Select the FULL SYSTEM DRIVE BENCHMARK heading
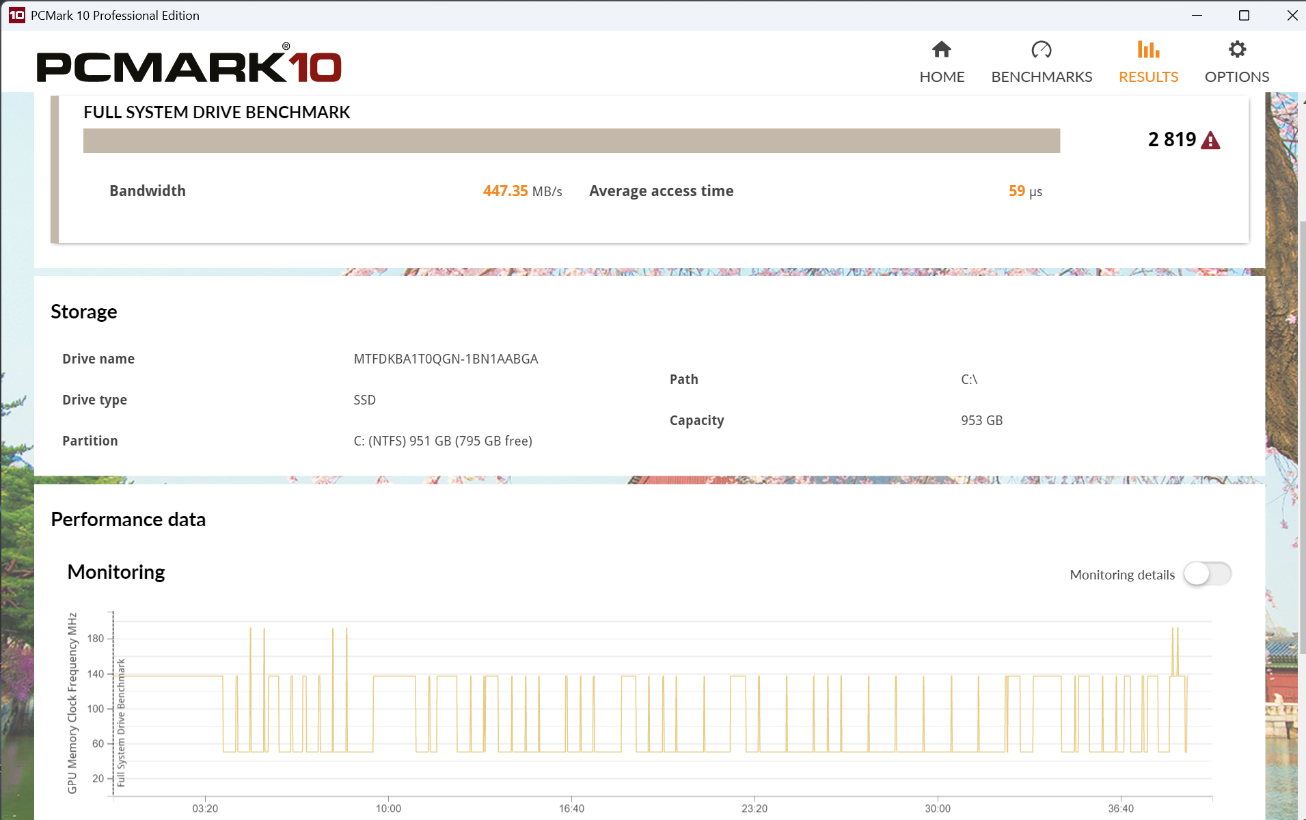Image resolution: width=1306 pixels, height=820 pixels. click(217, 112)
